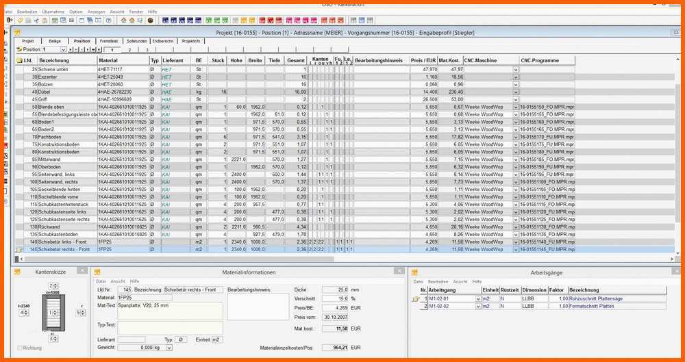Open CNC-Maschine dropdown for Rückwand row
This screenshot has height=362, width=685.
click(x=516, y=227)
